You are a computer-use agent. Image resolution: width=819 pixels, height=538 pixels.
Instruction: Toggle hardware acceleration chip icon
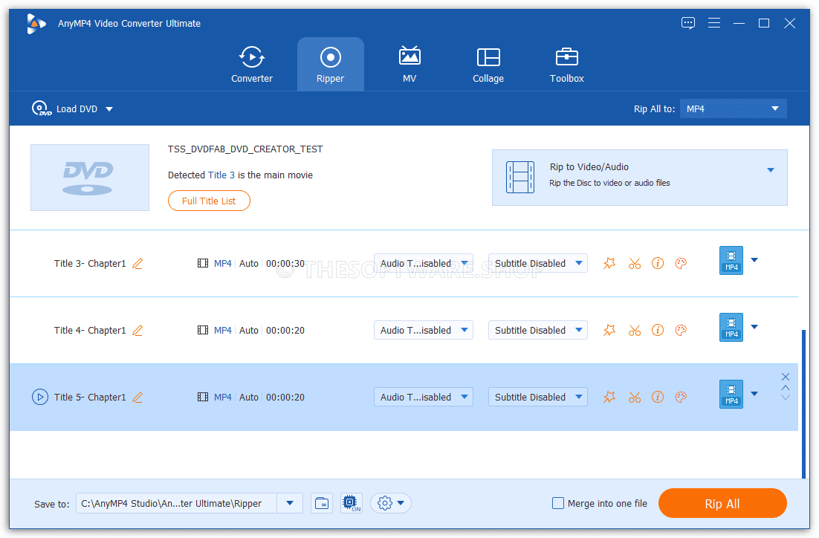pyautogui.click(x=351, y=503)
